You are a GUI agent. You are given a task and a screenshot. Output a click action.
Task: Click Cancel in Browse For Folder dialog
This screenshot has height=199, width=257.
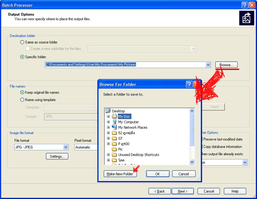[x=184, y=174]
